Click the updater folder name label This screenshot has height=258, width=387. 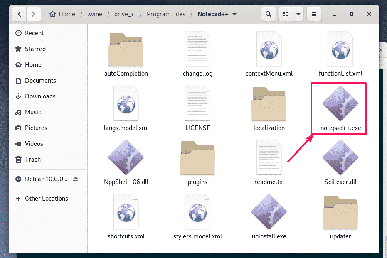[340, 236]
